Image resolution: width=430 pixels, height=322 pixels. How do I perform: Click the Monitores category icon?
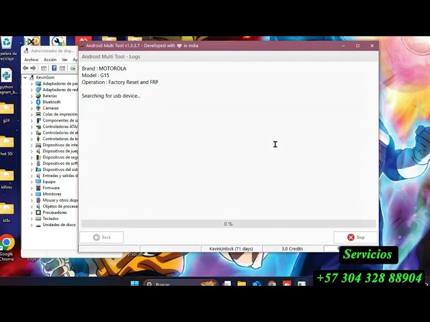click(38, 194)
